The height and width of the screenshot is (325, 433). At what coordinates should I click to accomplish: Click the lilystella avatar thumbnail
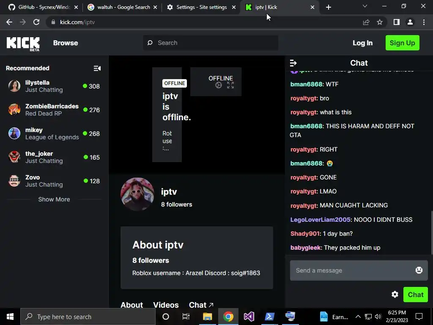pos(14,86)
